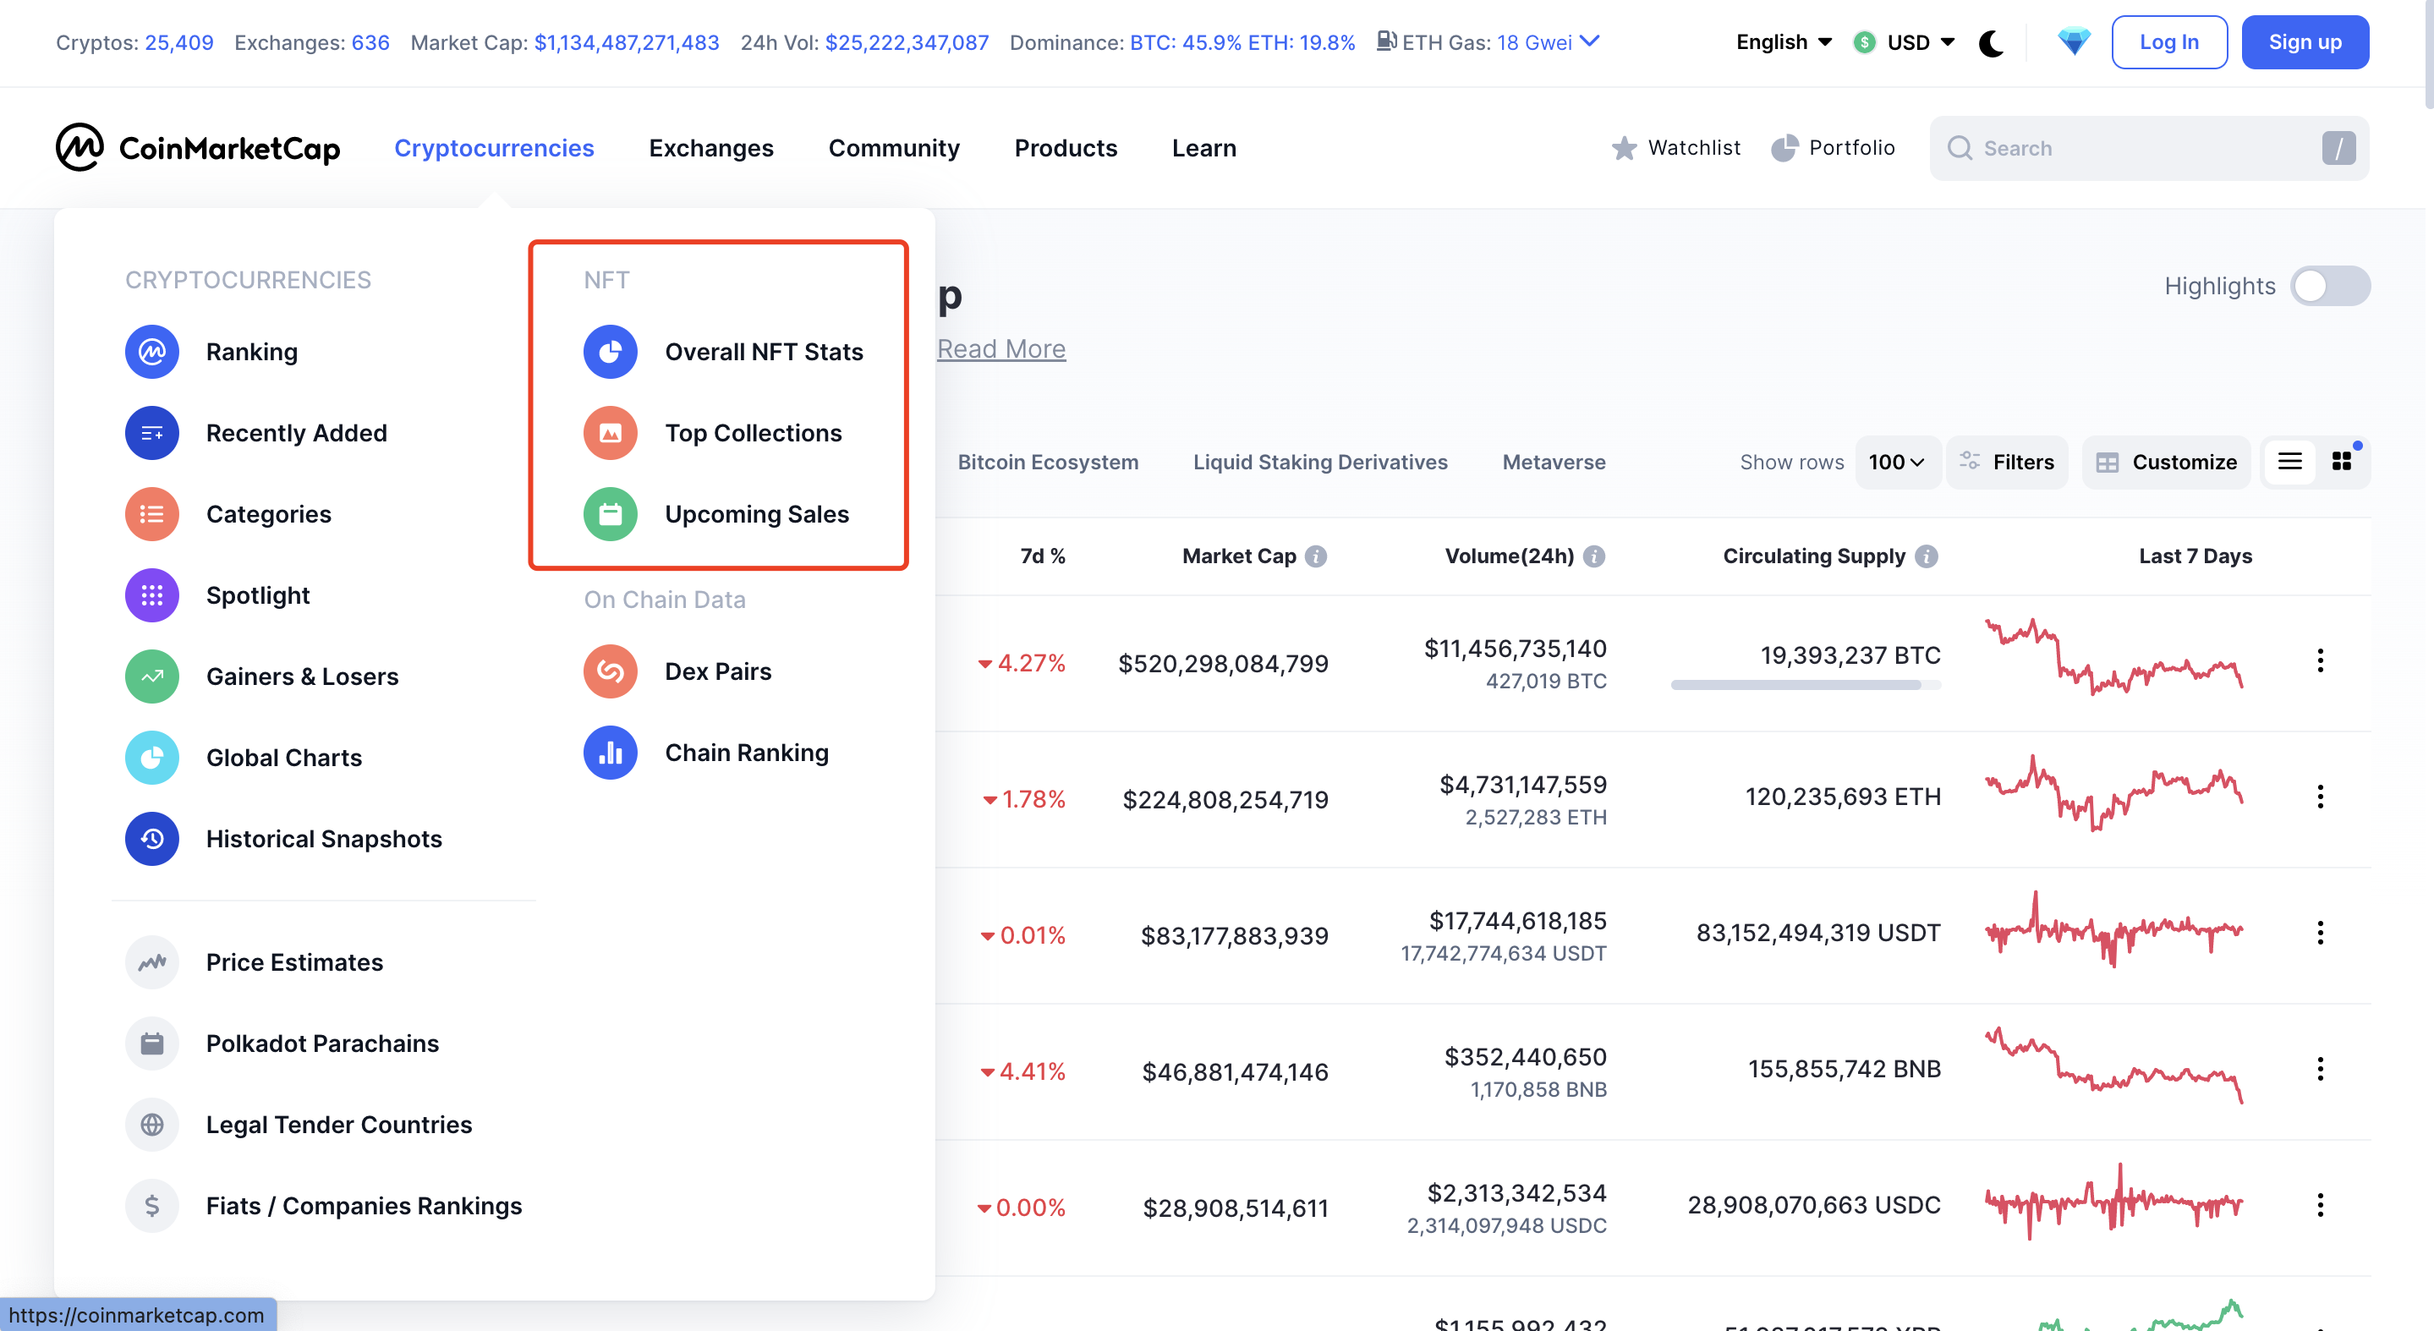Expand the USD currency selector
Viewport: 2434px width, 1331px height.
[1905, 42]
